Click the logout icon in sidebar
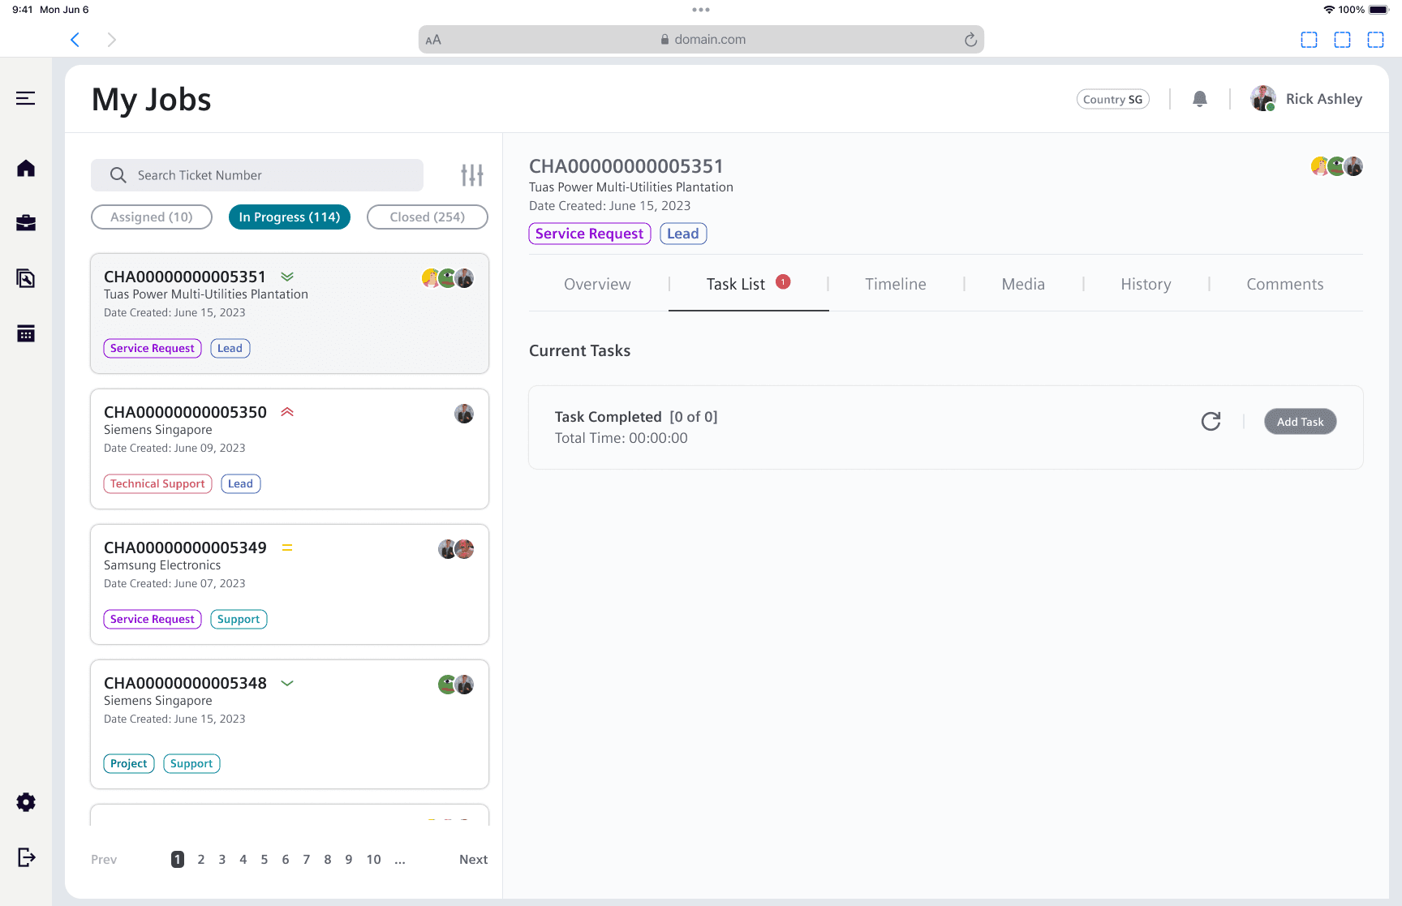This screenshot has width=1402, height=906. (26, 857)
